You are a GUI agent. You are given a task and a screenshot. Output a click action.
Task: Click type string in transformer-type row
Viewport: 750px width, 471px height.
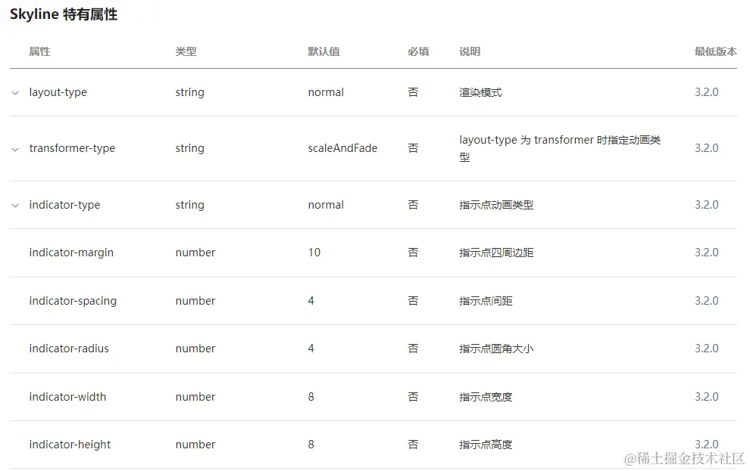pos(190,148)
